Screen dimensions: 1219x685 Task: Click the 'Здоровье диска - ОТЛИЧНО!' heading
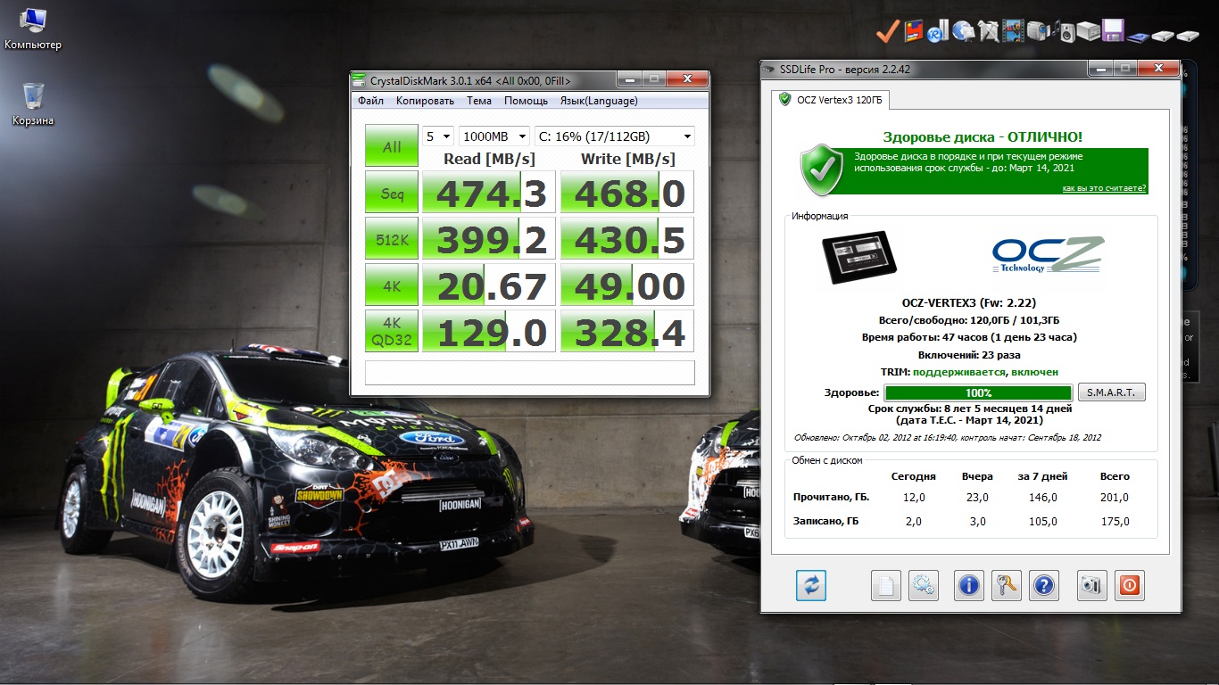[x=983, y=136]
